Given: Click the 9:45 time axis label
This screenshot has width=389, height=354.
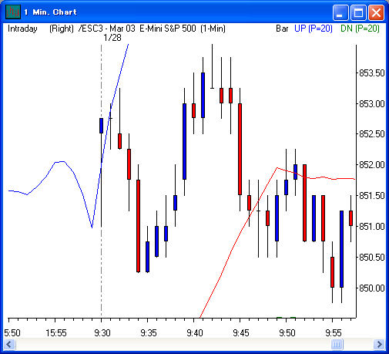Looking at the screenshot, I should click(241, 333).
